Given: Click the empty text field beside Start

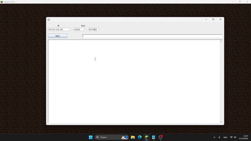Looking at the screenshot, I should point(153,36).
